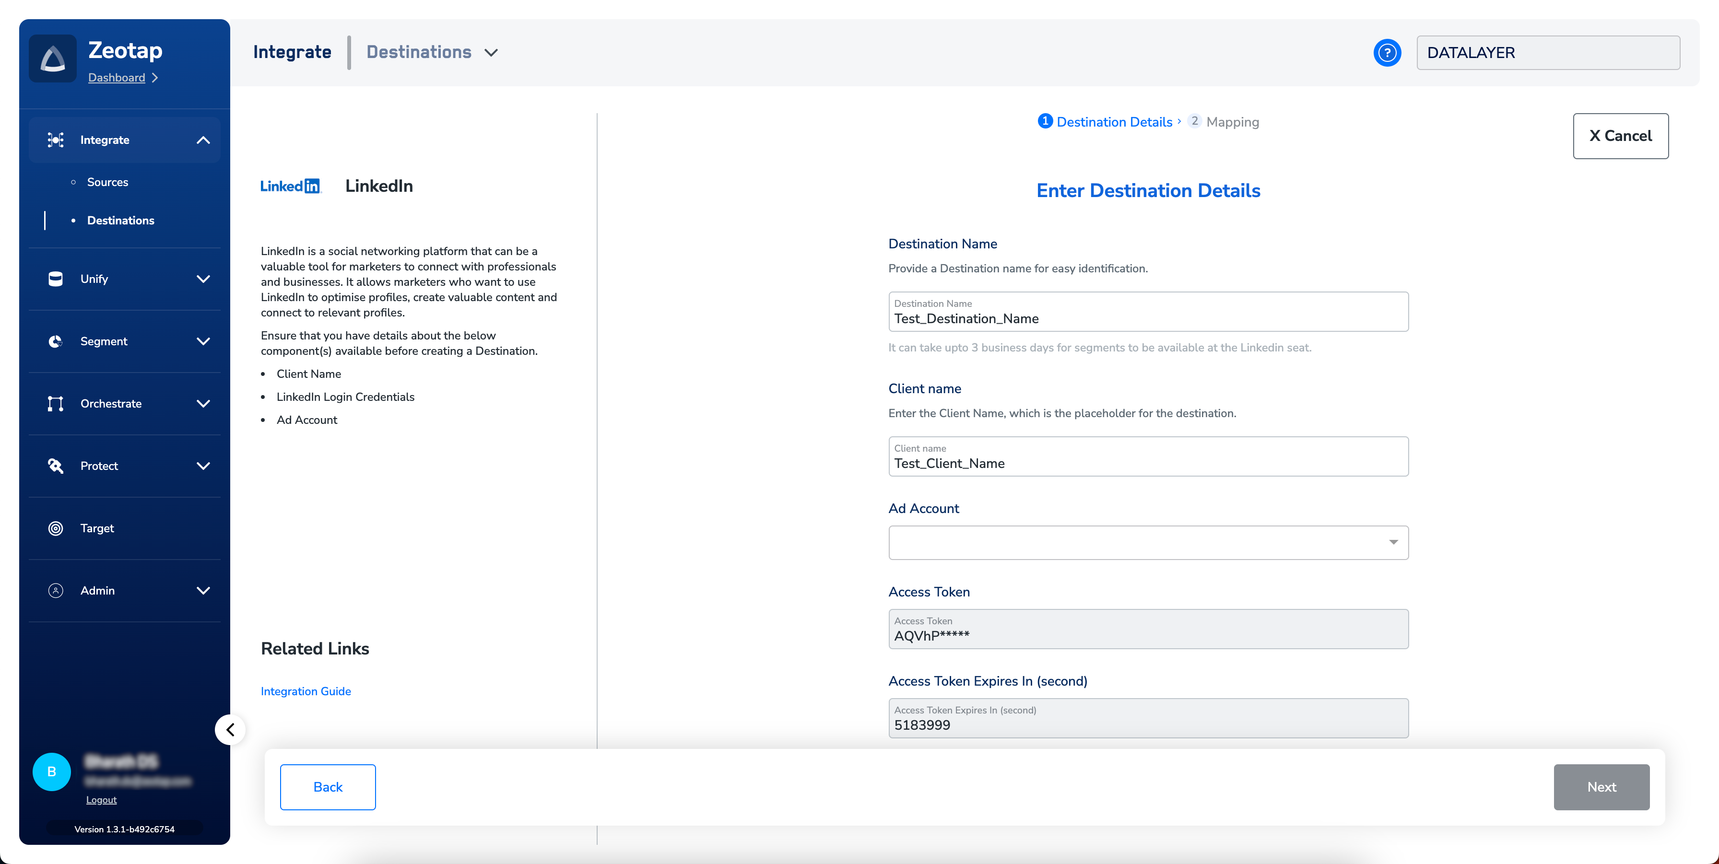Expand the Destinations header dropdown

pyautogui.click(x=491, y=53)
